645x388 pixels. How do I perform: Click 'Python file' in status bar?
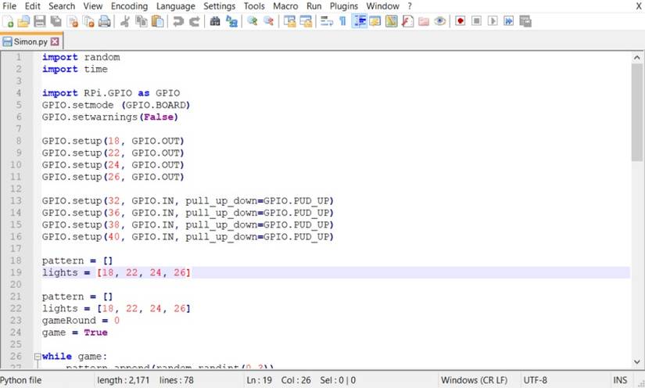[20, 380]
